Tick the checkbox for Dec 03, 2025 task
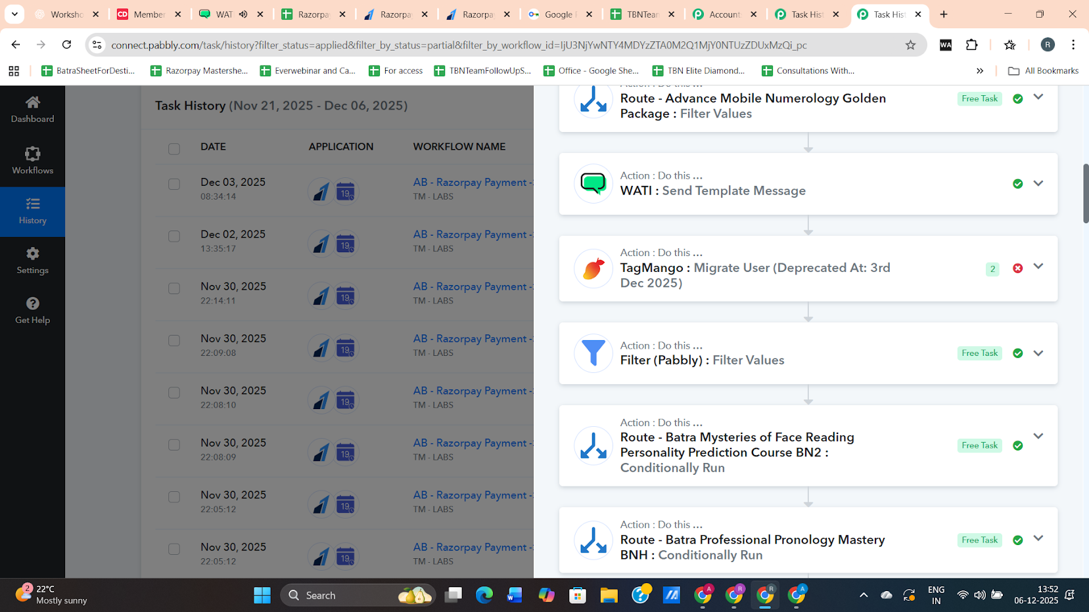 coord(174,184)
